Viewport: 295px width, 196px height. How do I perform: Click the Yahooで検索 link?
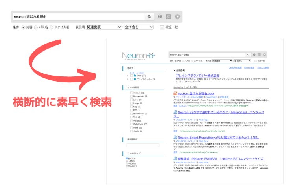tap(263, 67)
